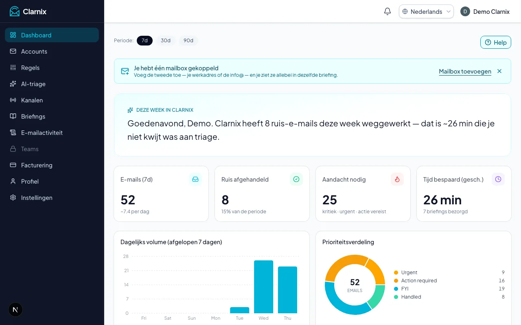Open the Nederlands language dropdown

426,11
